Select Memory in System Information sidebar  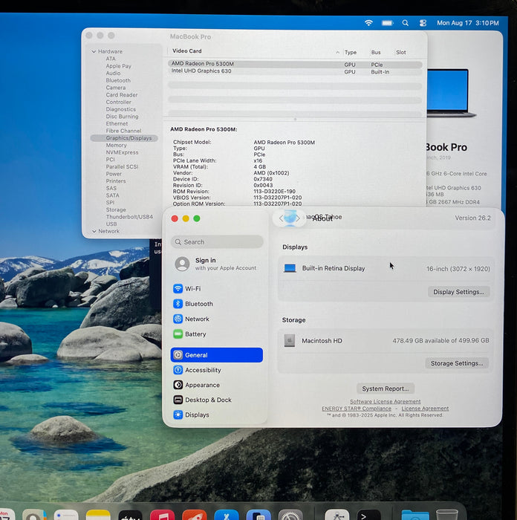(116, 146)
